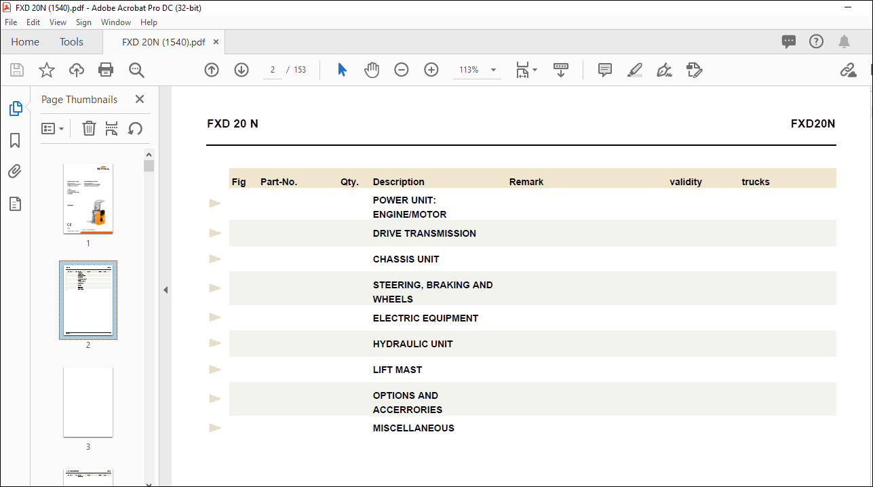
Task: Expand the DRIVE TRANSMISSION arrow
Action: tap(215, 233)
